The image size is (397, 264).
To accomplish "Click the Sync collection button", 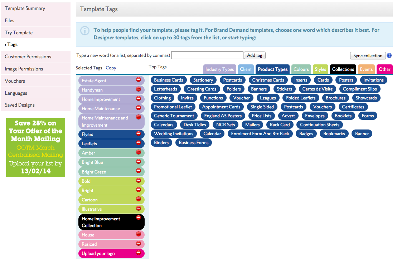I will click(368, 56).
